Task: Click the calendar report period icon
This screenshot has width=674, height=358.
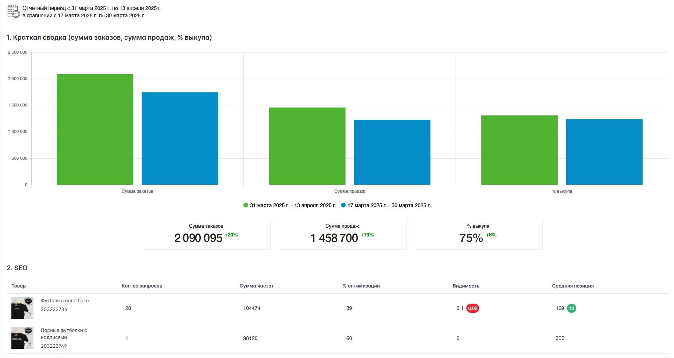Action: click(x=13, y=11)
